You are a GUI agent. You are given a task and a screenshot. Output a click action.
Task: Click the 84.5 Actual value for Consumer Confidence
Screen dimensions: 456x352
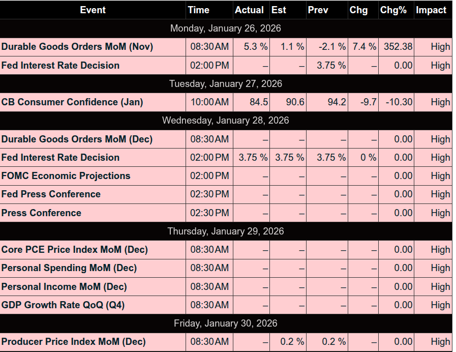[x=259, y=102]
